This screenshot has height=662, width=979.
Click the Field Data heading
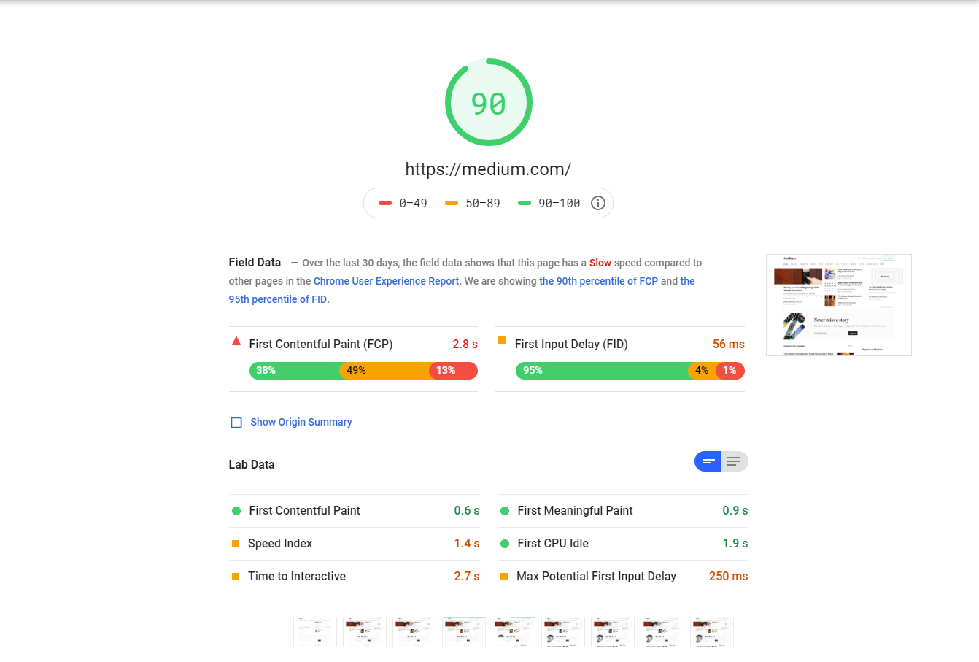(255, 262)
